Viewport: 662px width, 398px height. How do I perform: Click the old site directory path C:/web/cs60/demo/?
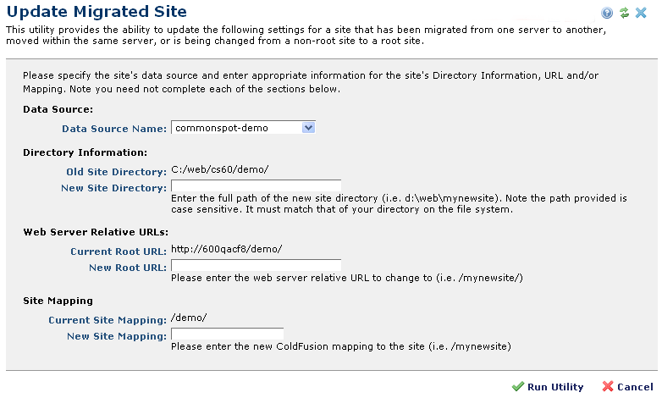pyautogui.click(x=219, y=170)
